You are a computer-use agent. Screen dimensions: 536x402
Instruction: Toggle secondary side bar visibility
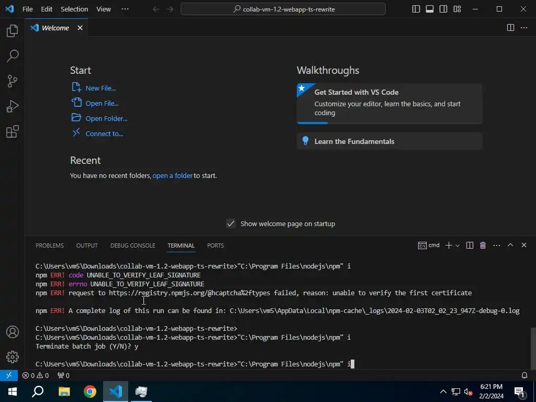click(443, 9)
